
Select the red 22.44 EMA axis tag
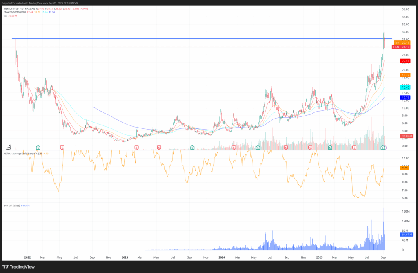click(405, 61)
